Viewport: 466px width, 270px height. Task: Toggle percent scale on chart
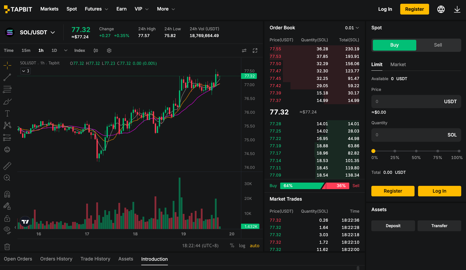232,245
